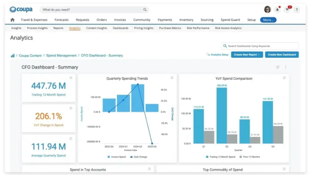This screenshot has width=311, height=175.
Task: Open the user profile avatar
Action: coord(267,9)
